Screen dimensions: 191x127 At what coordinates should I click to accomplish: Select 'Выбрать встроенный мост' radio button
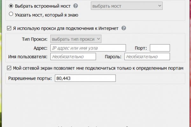11,6
